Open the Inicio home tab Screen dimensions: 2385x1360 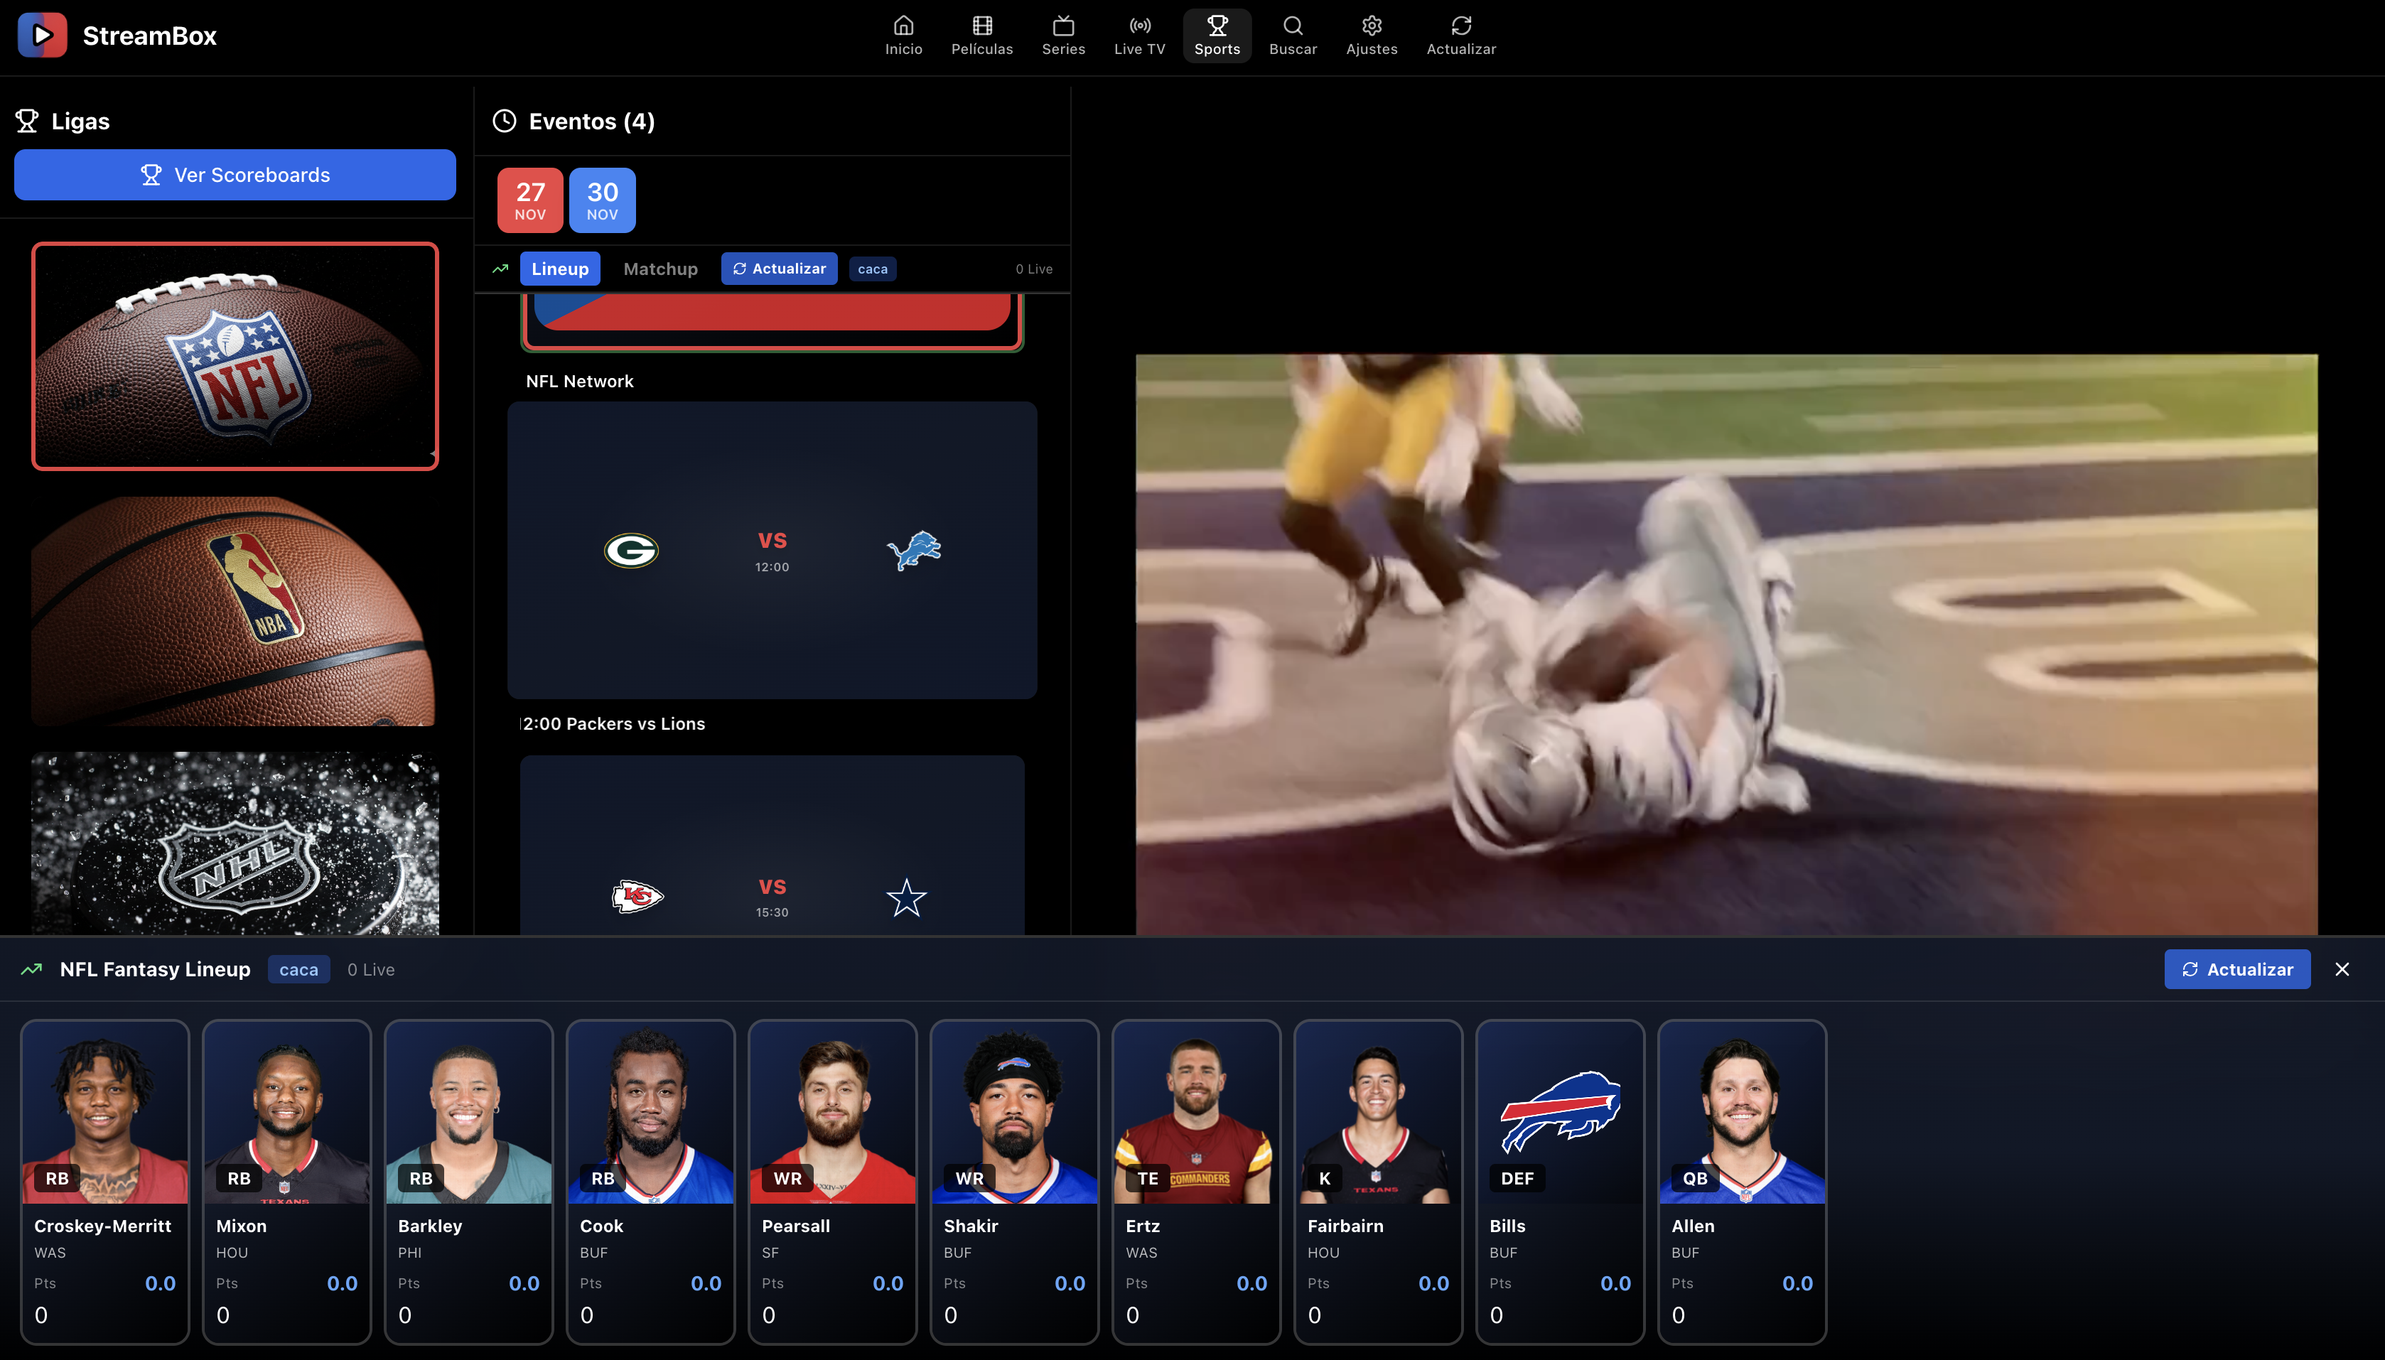pyautogui.click(x=903, y=36)
